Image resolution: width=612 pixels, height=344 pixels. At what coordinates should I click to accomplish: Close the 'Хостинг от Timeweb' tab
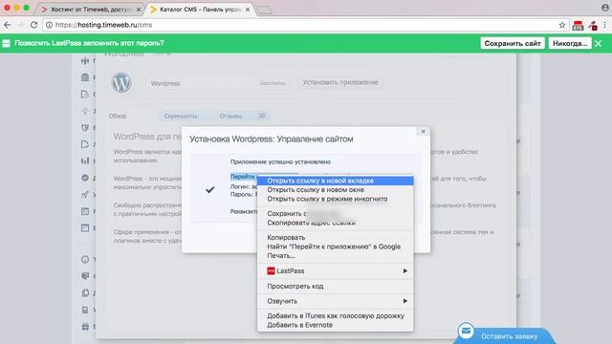coord(138,10)
